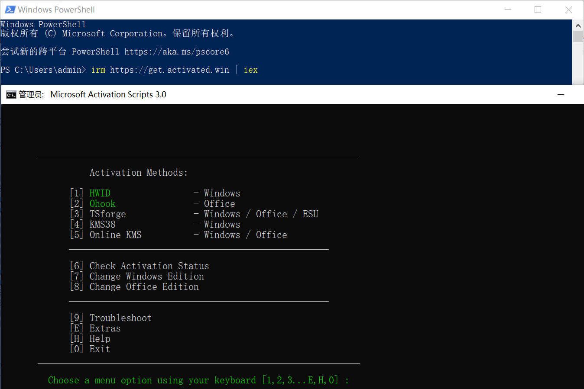The image size is (584, 389).
Task: Click the Ohook menu option text
Action: 103,203
